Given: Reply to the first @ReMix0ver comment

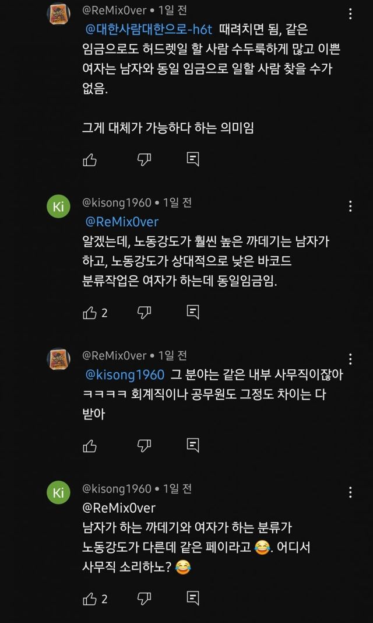Looking at the screenshot, I should click(193, 159).
